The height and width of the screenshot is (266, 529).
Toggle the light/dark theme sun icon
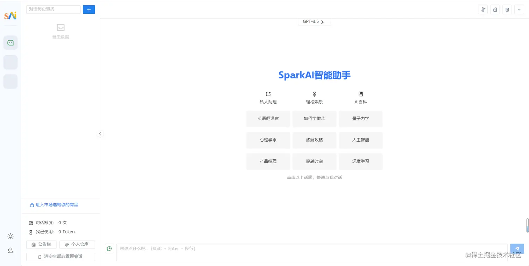point(10,236)
